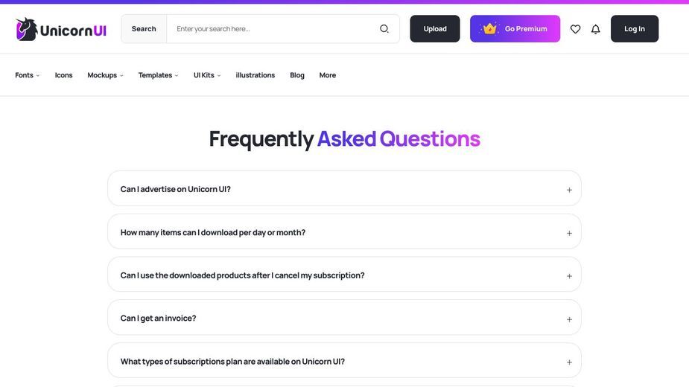Click the magnifier search icon
The image size is (689, 387).
click(x=384, y=29)
